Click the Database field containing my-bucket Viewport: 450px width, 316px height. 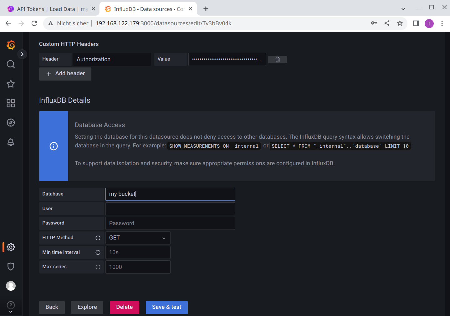pos(170,194)
